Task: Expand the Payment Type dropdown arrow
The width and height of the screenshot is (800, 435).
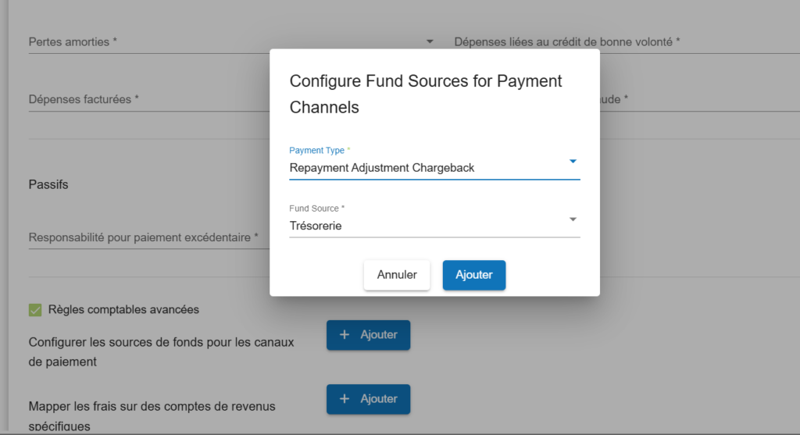Action: point(573,162)
